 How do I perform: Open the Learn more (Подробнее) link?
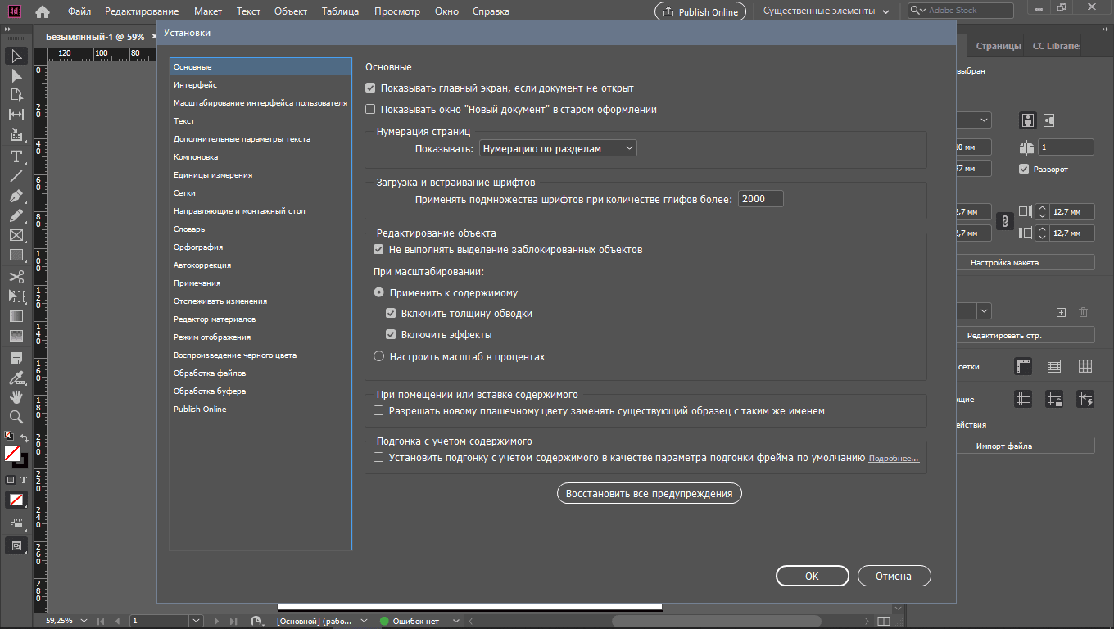894,459
